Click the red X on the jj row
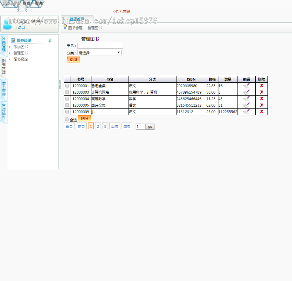The height and width of the screenshot is (281, 292). (x=262, y=111)
